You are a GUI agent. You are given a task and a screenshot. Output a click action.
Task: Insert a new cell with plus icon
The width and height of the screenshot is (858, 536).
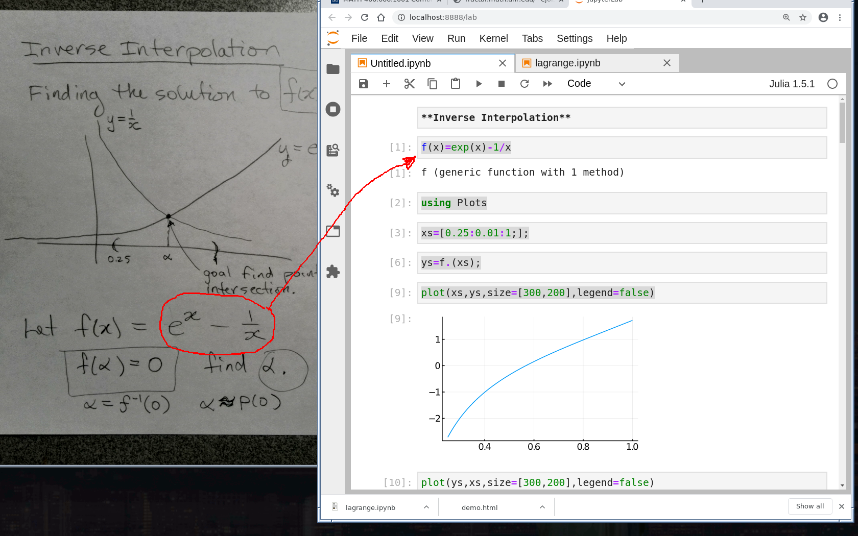tap(387, 84)
